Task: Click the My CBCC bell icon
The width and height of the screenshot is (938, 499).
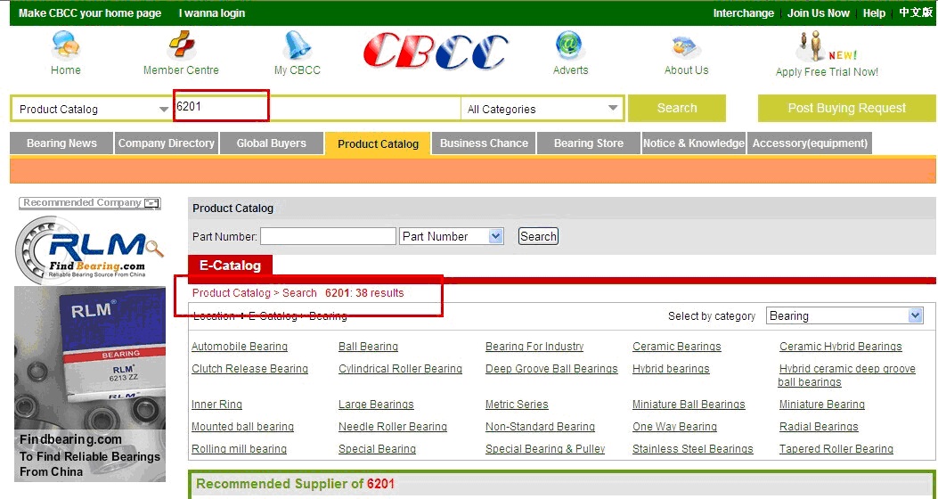Action: point(297,45)
